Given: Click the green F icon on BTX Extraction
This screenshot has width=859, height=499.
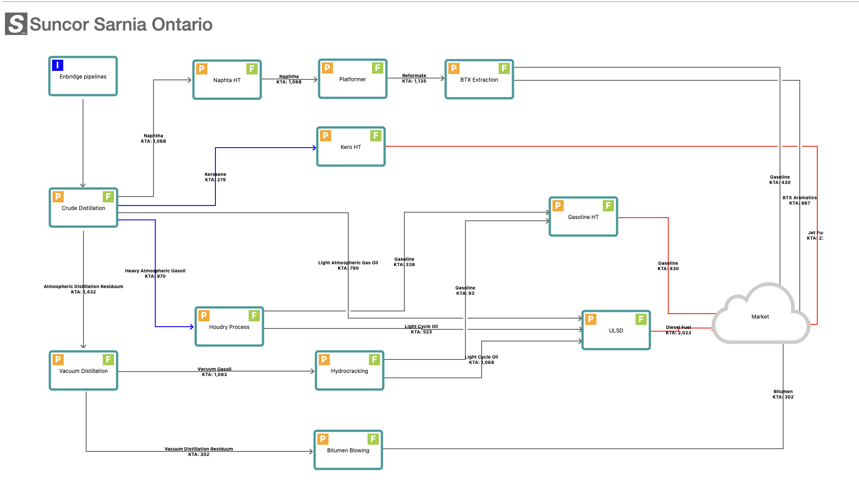Looking at the screenshot, I should 504,68.
